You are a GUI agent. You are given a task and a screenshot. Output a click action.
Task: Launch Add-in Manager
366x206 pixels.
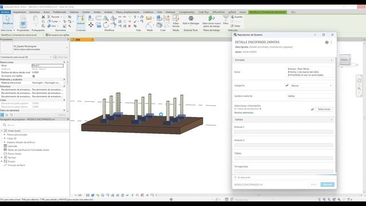tap(190, 21)
